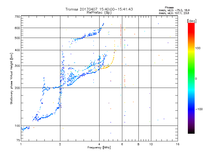Click the colorbar tick label "0"
Viewport: 209px width, 157px height.
point(196,78)
